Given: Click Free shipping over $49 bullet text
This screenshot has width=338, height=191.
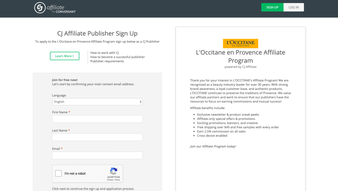Looking at the screenshot, I should point(238,127).
